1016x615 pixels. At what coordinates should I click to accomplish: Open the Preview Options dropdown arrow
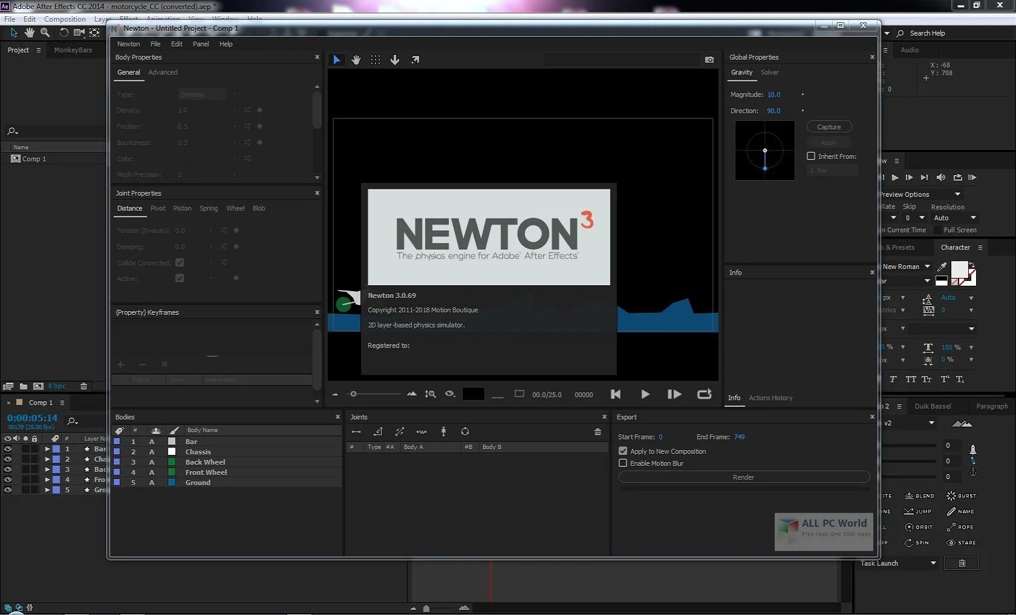click(957, 194)
